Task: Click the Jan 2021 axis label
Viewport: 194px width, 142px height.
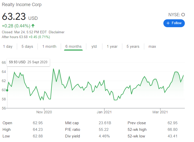Action: [104, 112]
